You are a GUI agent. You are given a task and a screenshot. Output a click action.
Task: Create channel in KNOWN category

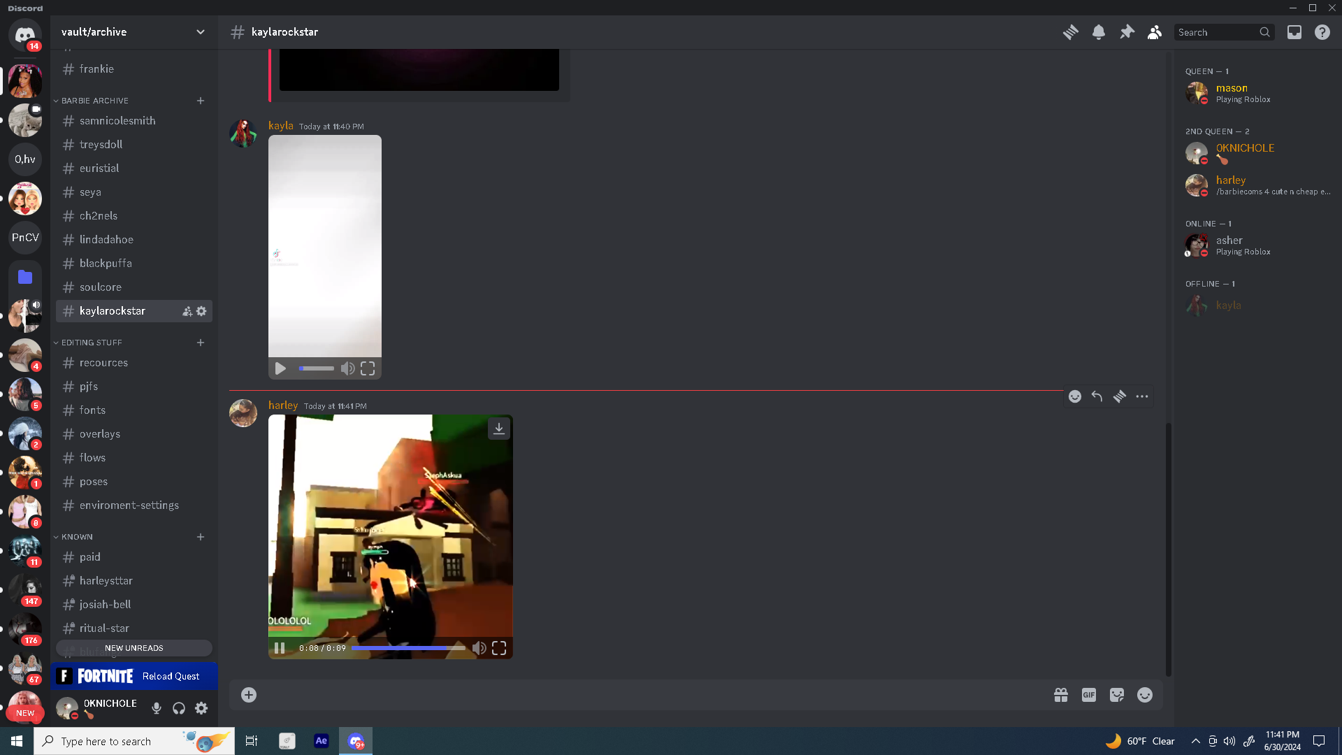[201, 537]
